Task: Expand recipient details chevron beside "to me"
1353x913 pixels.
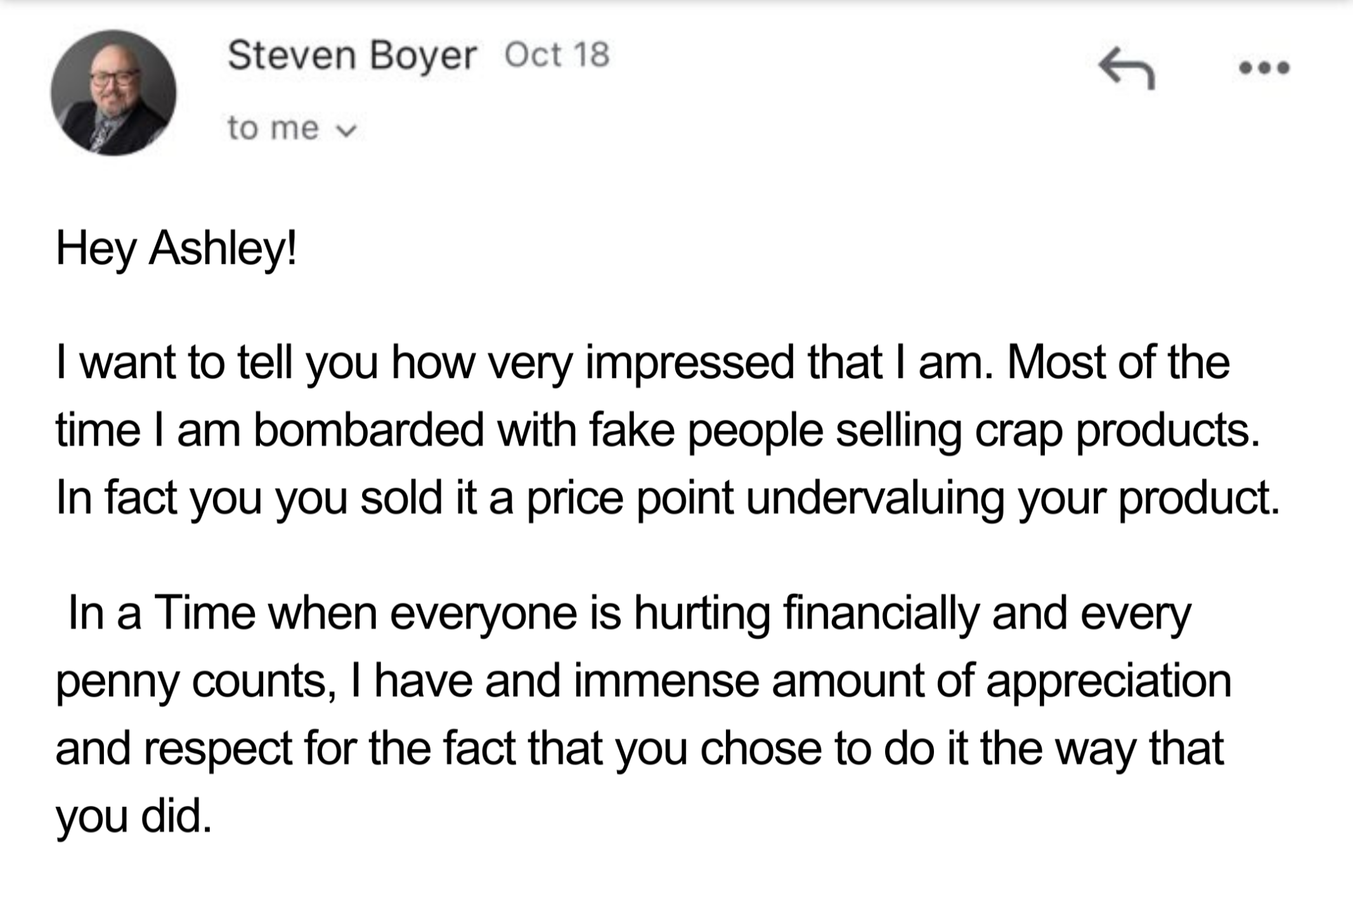Action: coord(346,130)
